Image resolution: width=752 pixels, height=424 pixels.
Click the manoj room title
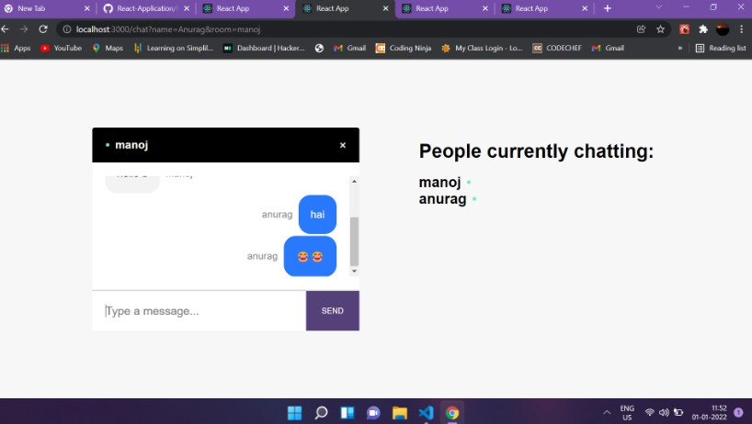click(131, 145)
